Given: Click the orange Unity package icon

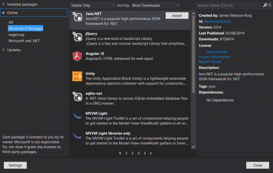Looking at the screenshot, I should (77, 76).
